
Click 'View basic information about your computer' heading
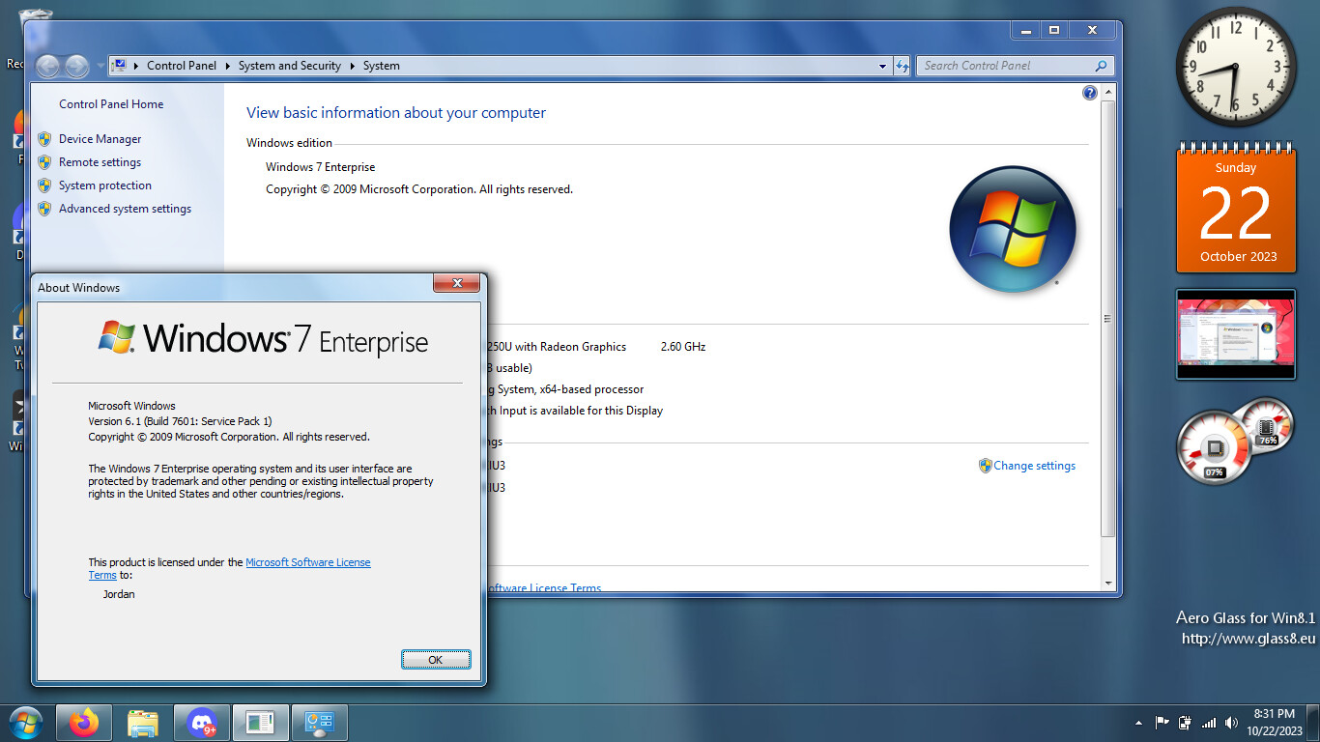pyautogui.click(x=396, y=113)
